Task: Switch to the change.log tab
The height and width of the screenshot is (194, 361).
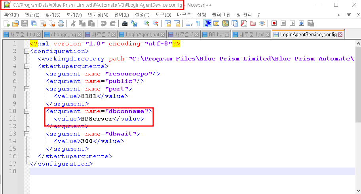Action: [x=63, y=34]
